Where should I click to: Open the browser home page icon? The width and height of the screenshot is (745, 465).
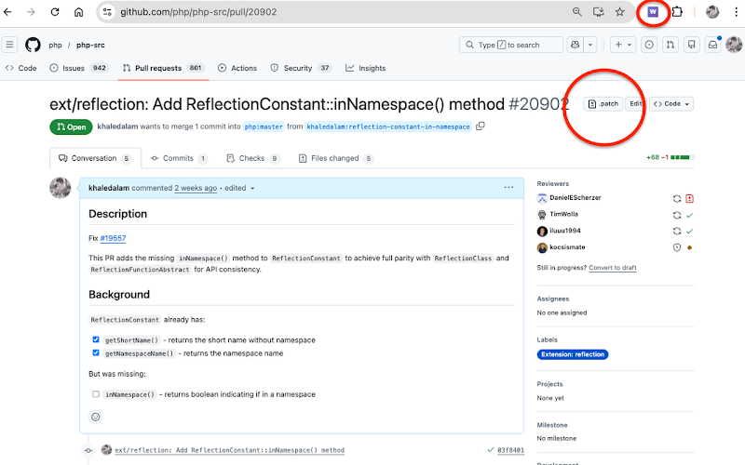[78, 12]
